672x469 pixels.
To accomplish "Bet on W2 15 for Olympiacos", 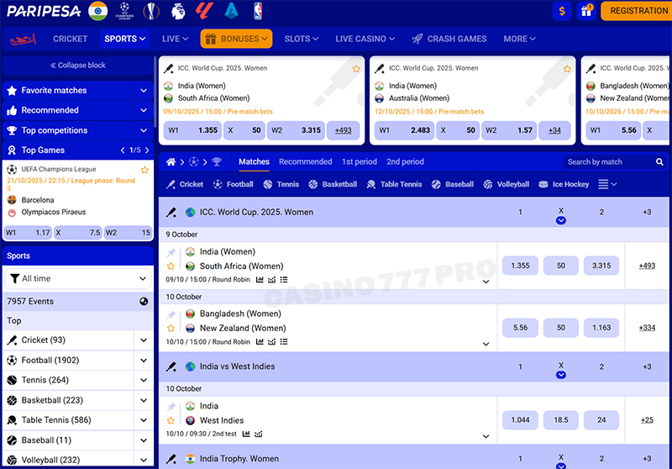I will 128,233.
